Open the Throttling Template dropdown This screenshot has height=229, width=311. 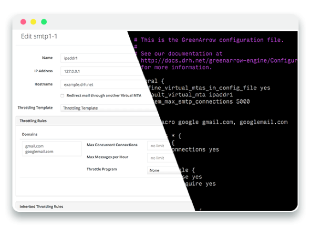(x=108, y=108)
